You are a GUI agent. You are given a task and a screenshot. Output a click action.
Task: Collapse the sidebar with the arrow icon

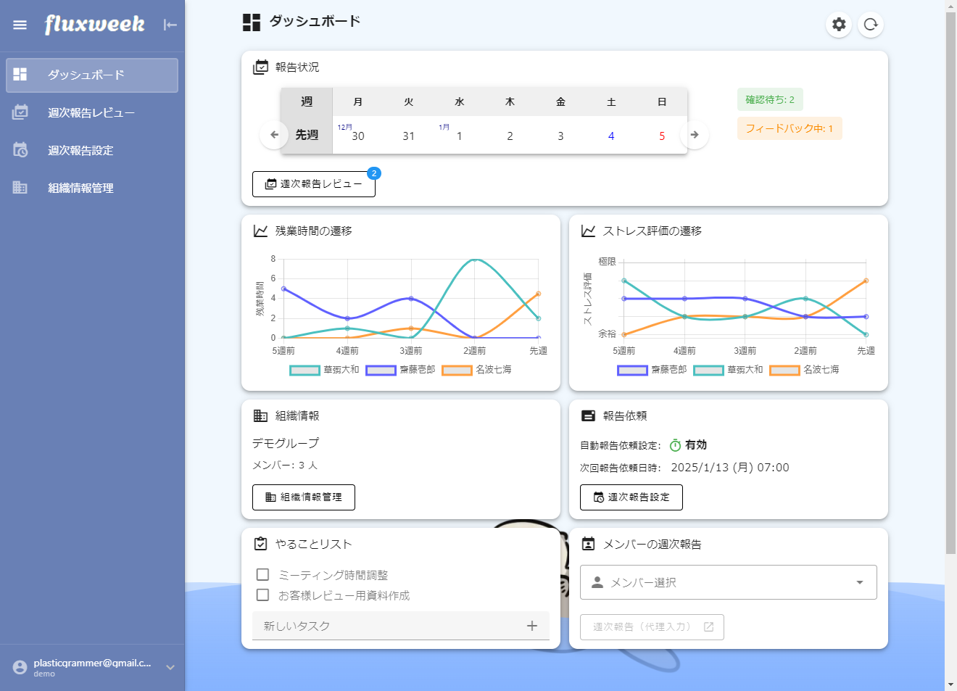tap(170, 25)
